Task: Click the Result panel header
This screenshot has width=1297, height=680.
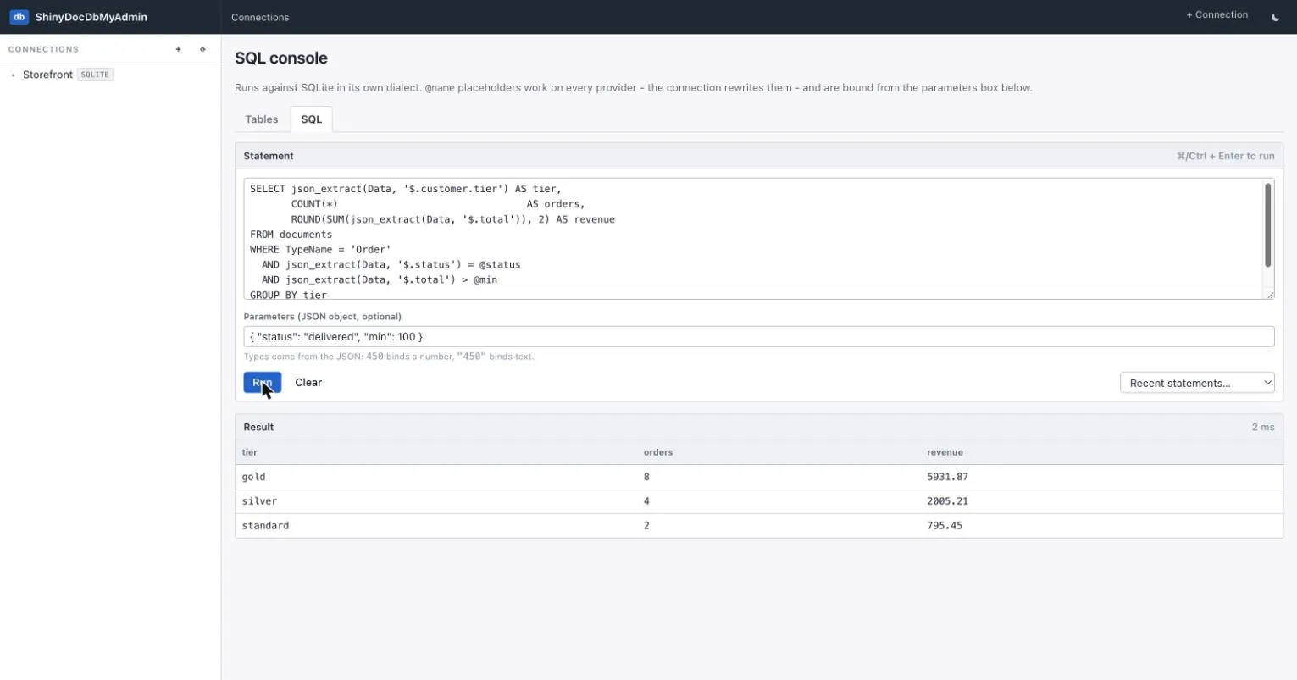Action: (x=759, y=427)
